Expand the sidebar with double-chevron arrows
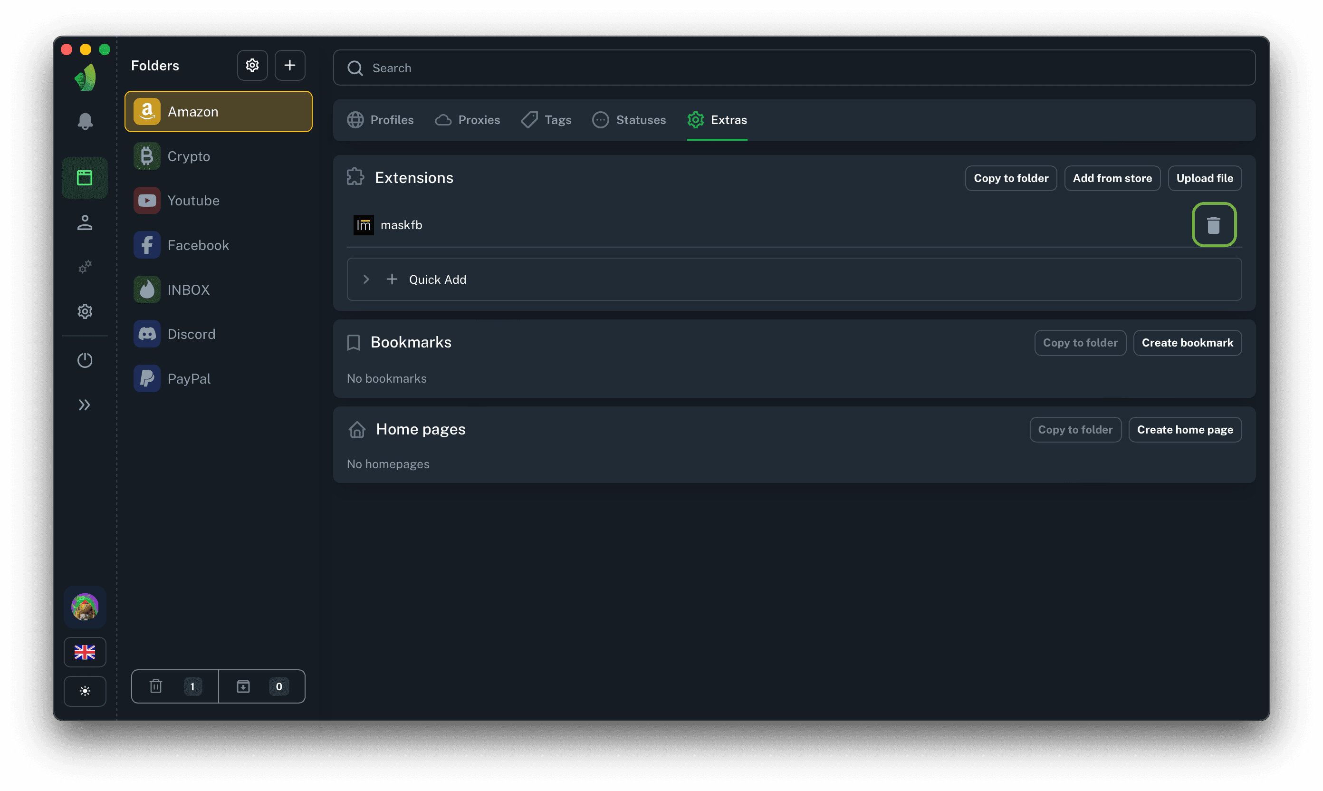The height and width of the screenshot is (791, 1323). (x=85, y=405)
